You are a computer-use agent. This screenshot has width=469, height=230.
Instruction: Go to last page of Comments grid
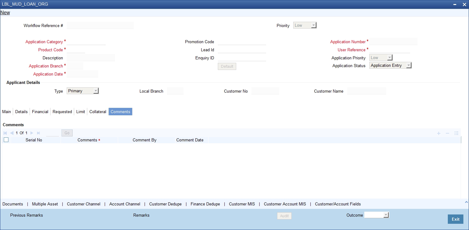click(x=38, y=133)
